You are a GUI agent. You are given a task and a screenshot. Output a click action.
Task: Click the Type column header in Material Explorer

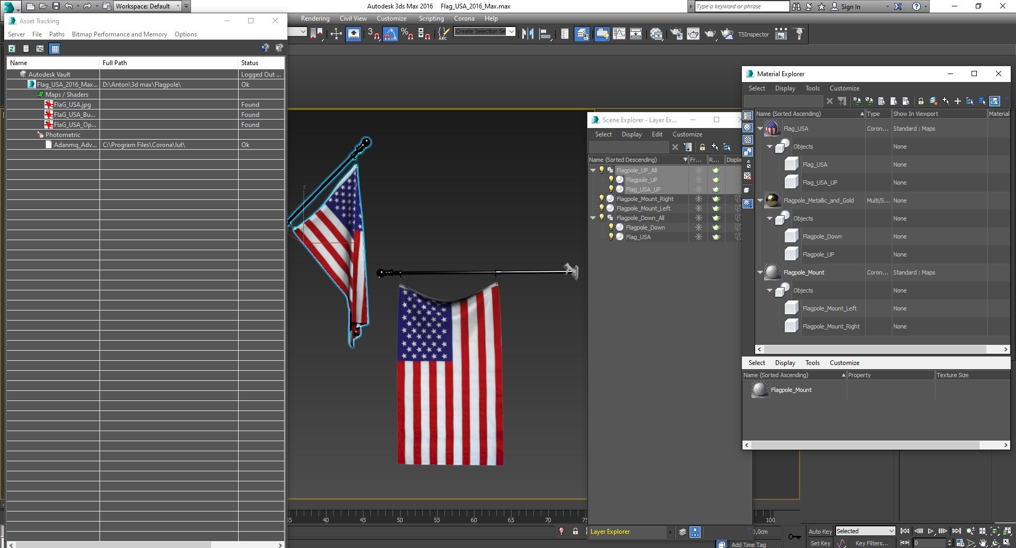point(878,114)
